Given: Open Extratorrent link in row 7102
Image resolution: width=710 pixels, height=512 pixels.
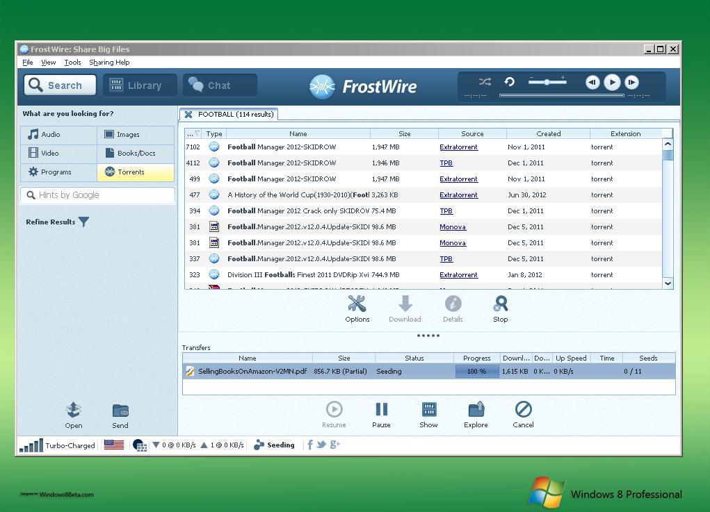Looking at the screenshot, I should pyautogui.click(x=458, y=147).
